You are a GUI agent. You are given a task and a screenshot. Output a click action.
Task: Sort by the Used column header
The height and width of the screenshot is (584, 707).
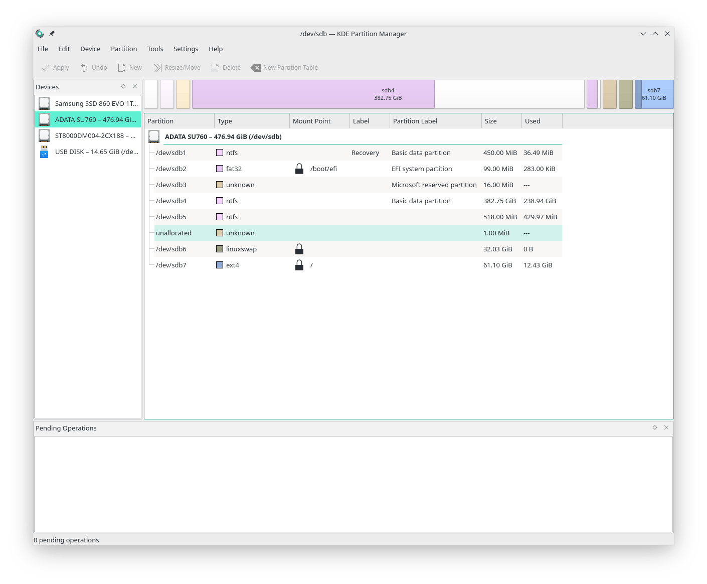coord(542,121)
